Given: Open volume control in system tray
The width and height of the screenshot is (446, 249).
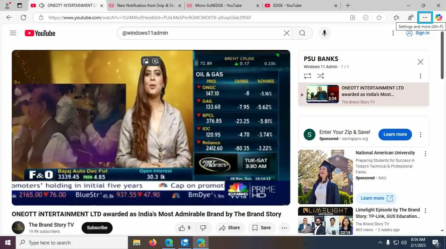Looking at the screenshot, I should tap(404, 243).
